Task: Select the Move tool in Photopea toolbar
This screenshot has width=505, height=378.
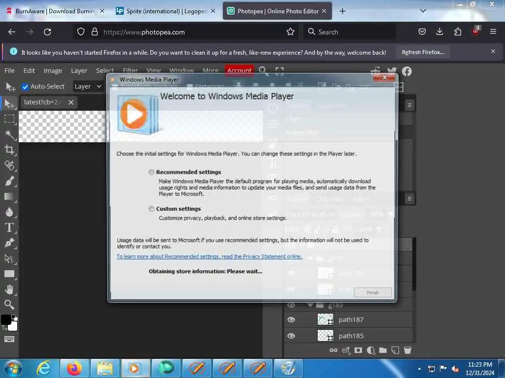Action: click(x=9, y=103)
